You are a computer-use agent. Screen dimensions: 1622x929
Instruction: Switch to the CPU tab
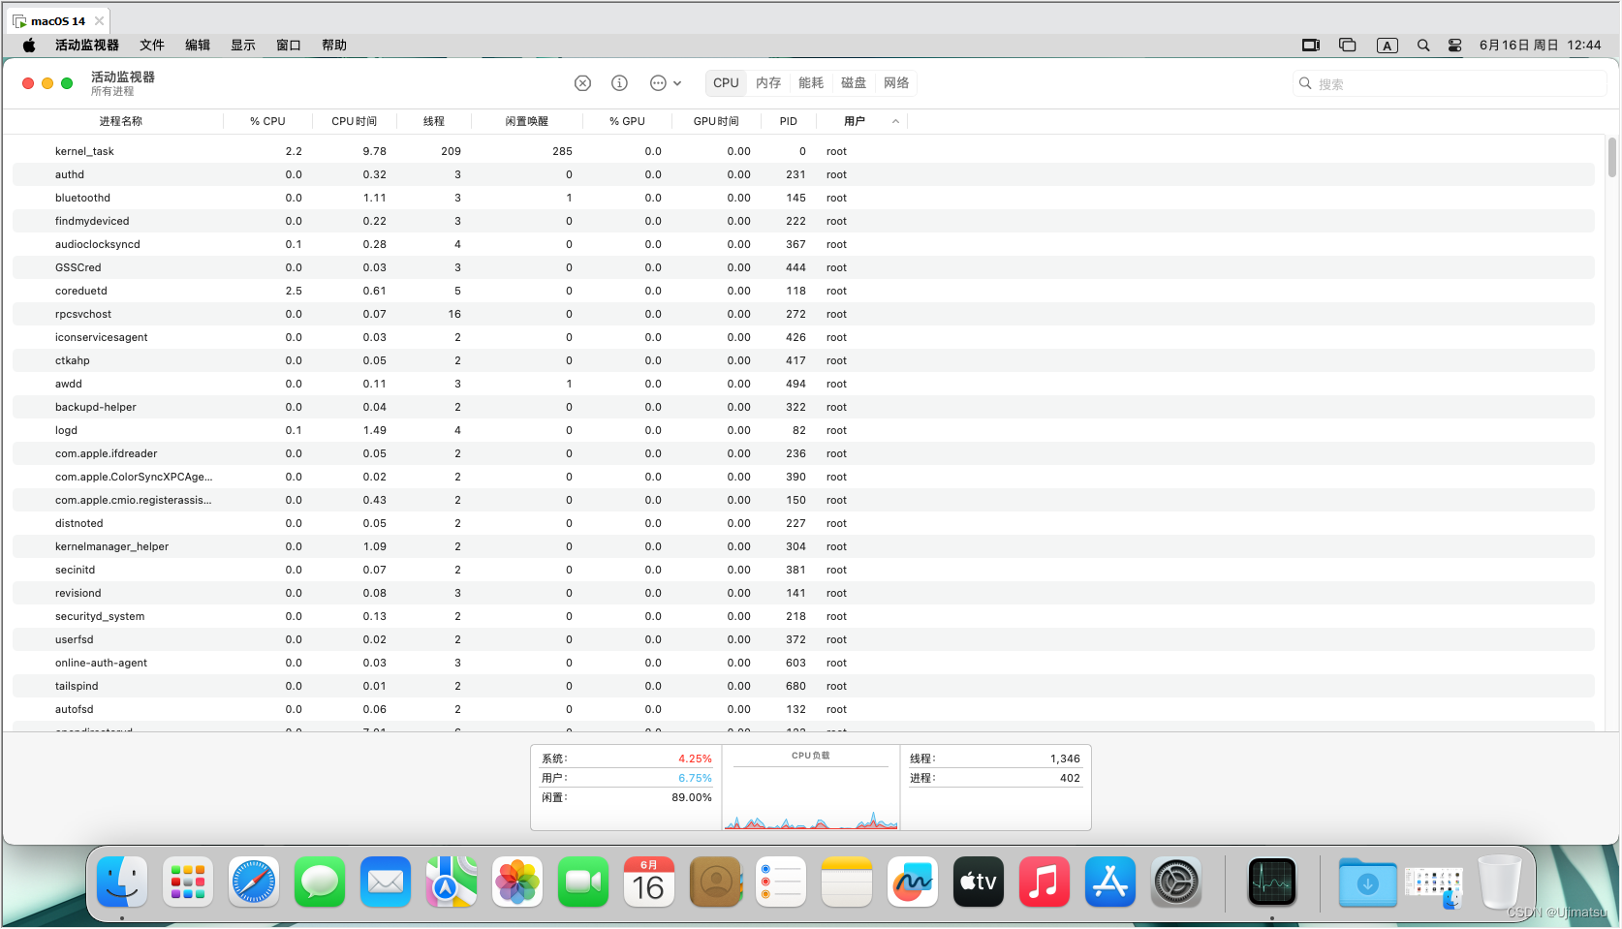point(726,83)
